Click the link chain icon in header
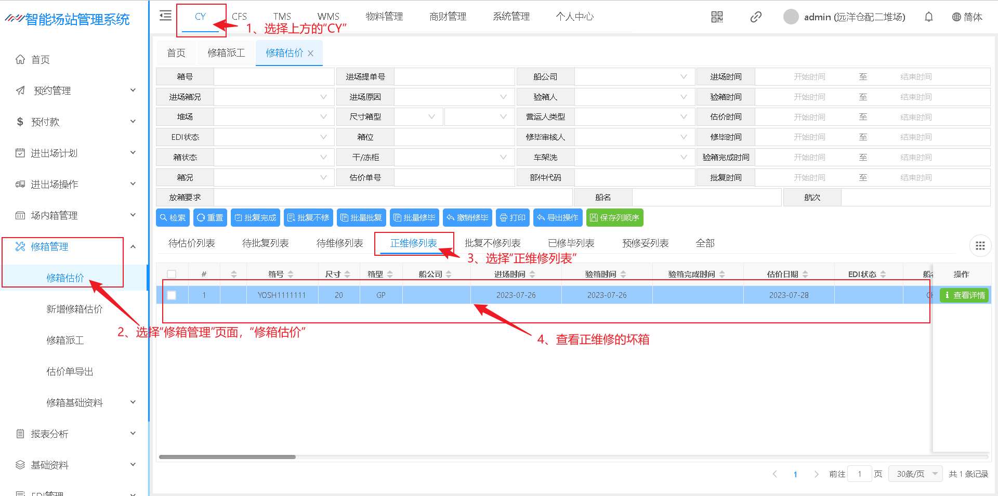This screenshot has height=496, width=998. (756, 17)
